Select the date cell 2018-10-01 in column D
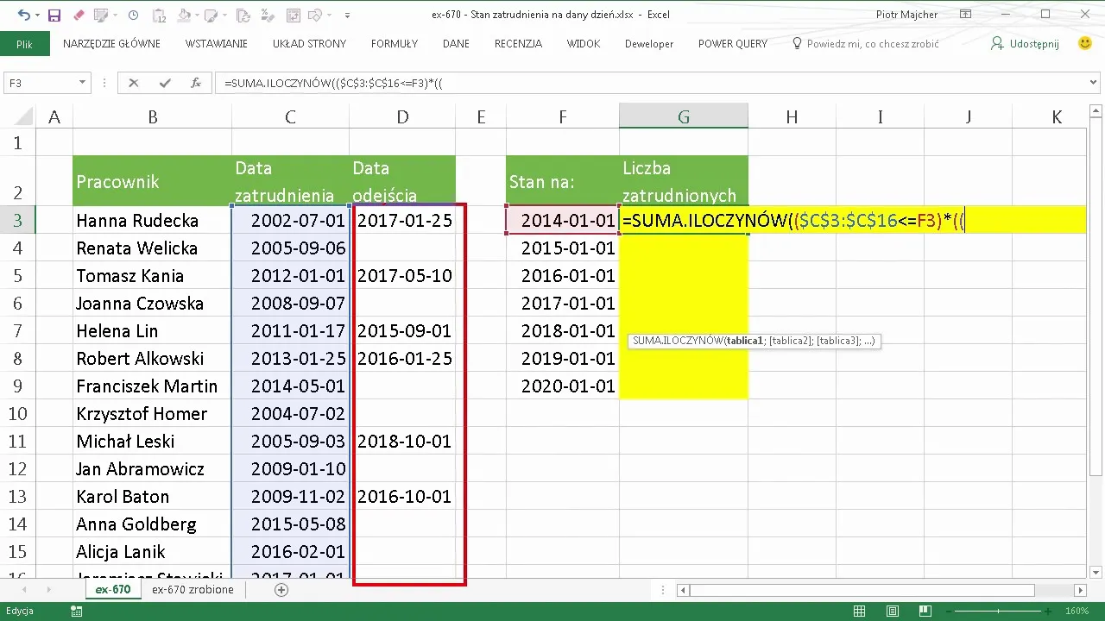 click(x=402, y=442)
